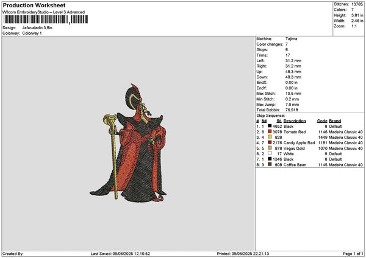This screenshot has width=366, height=258.
Task: Click the 'Created By:' footer label
Action: 13,254
